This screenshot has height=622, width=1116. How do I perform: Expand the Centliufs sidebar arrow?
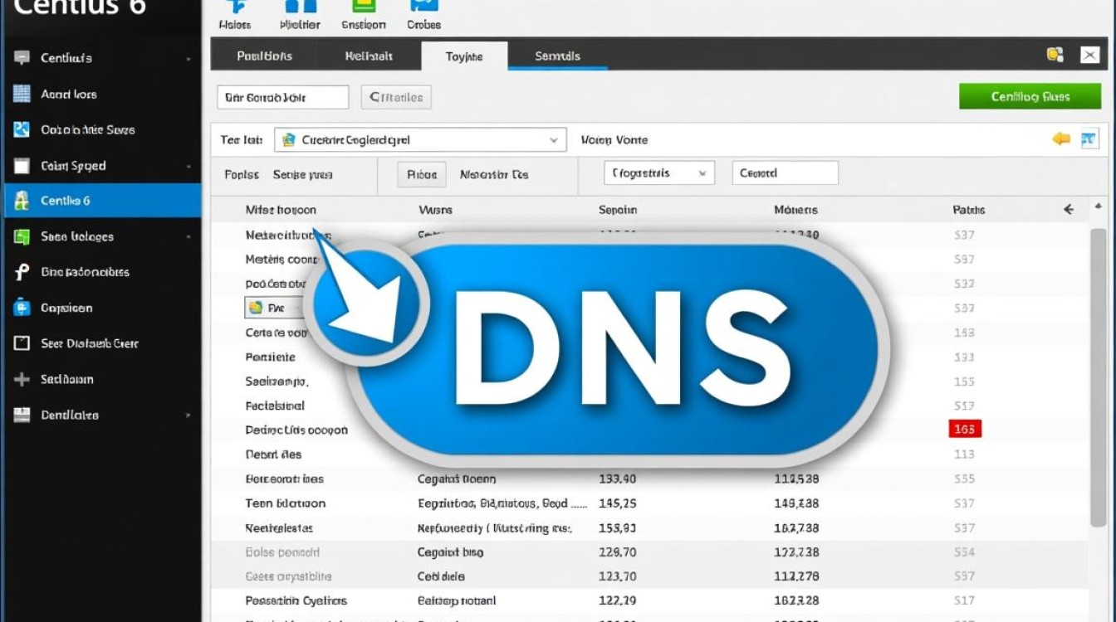[x=188, y=59]
